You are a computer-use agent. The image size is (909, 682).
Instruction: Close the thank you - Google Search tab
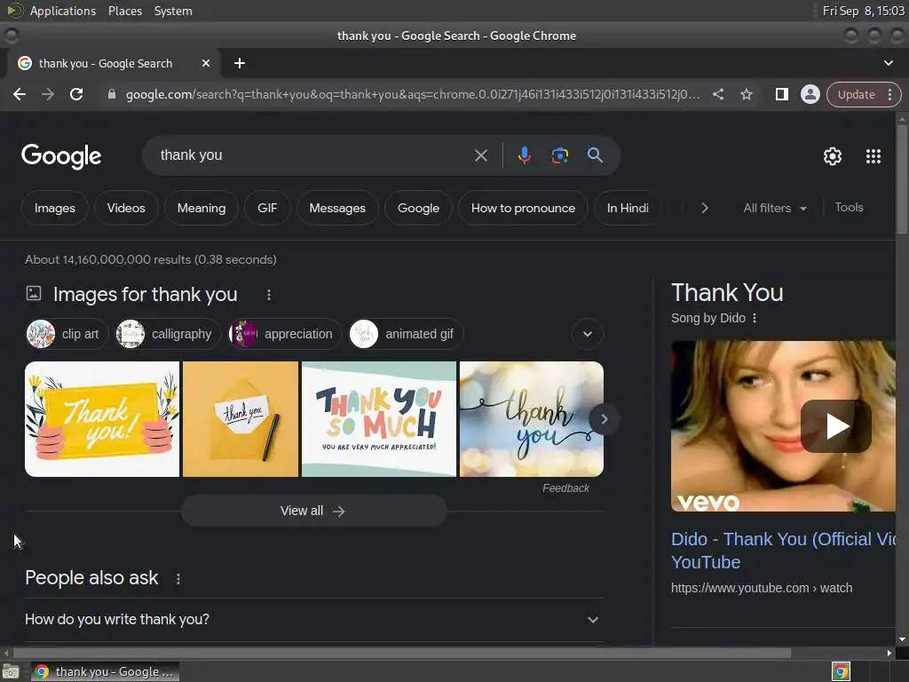click(206, 63)
